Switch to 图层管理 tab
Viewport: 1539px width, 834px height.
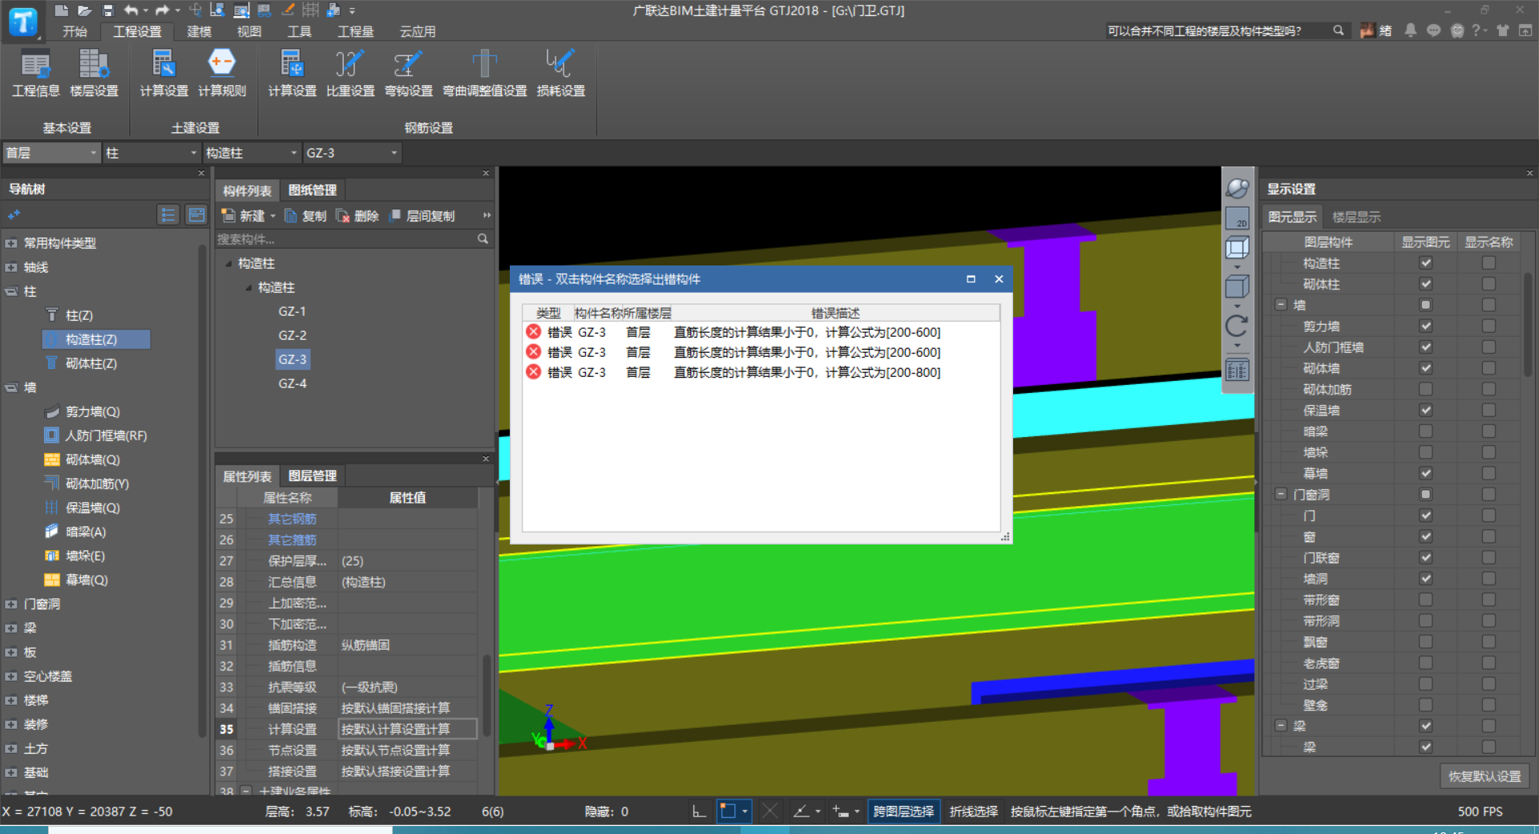tap(313, 476)
